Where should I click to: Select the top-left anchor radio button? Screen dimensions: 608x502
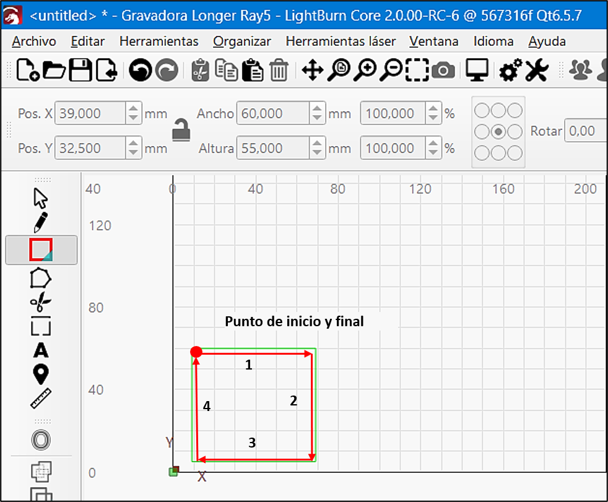[x=482, y=110]
